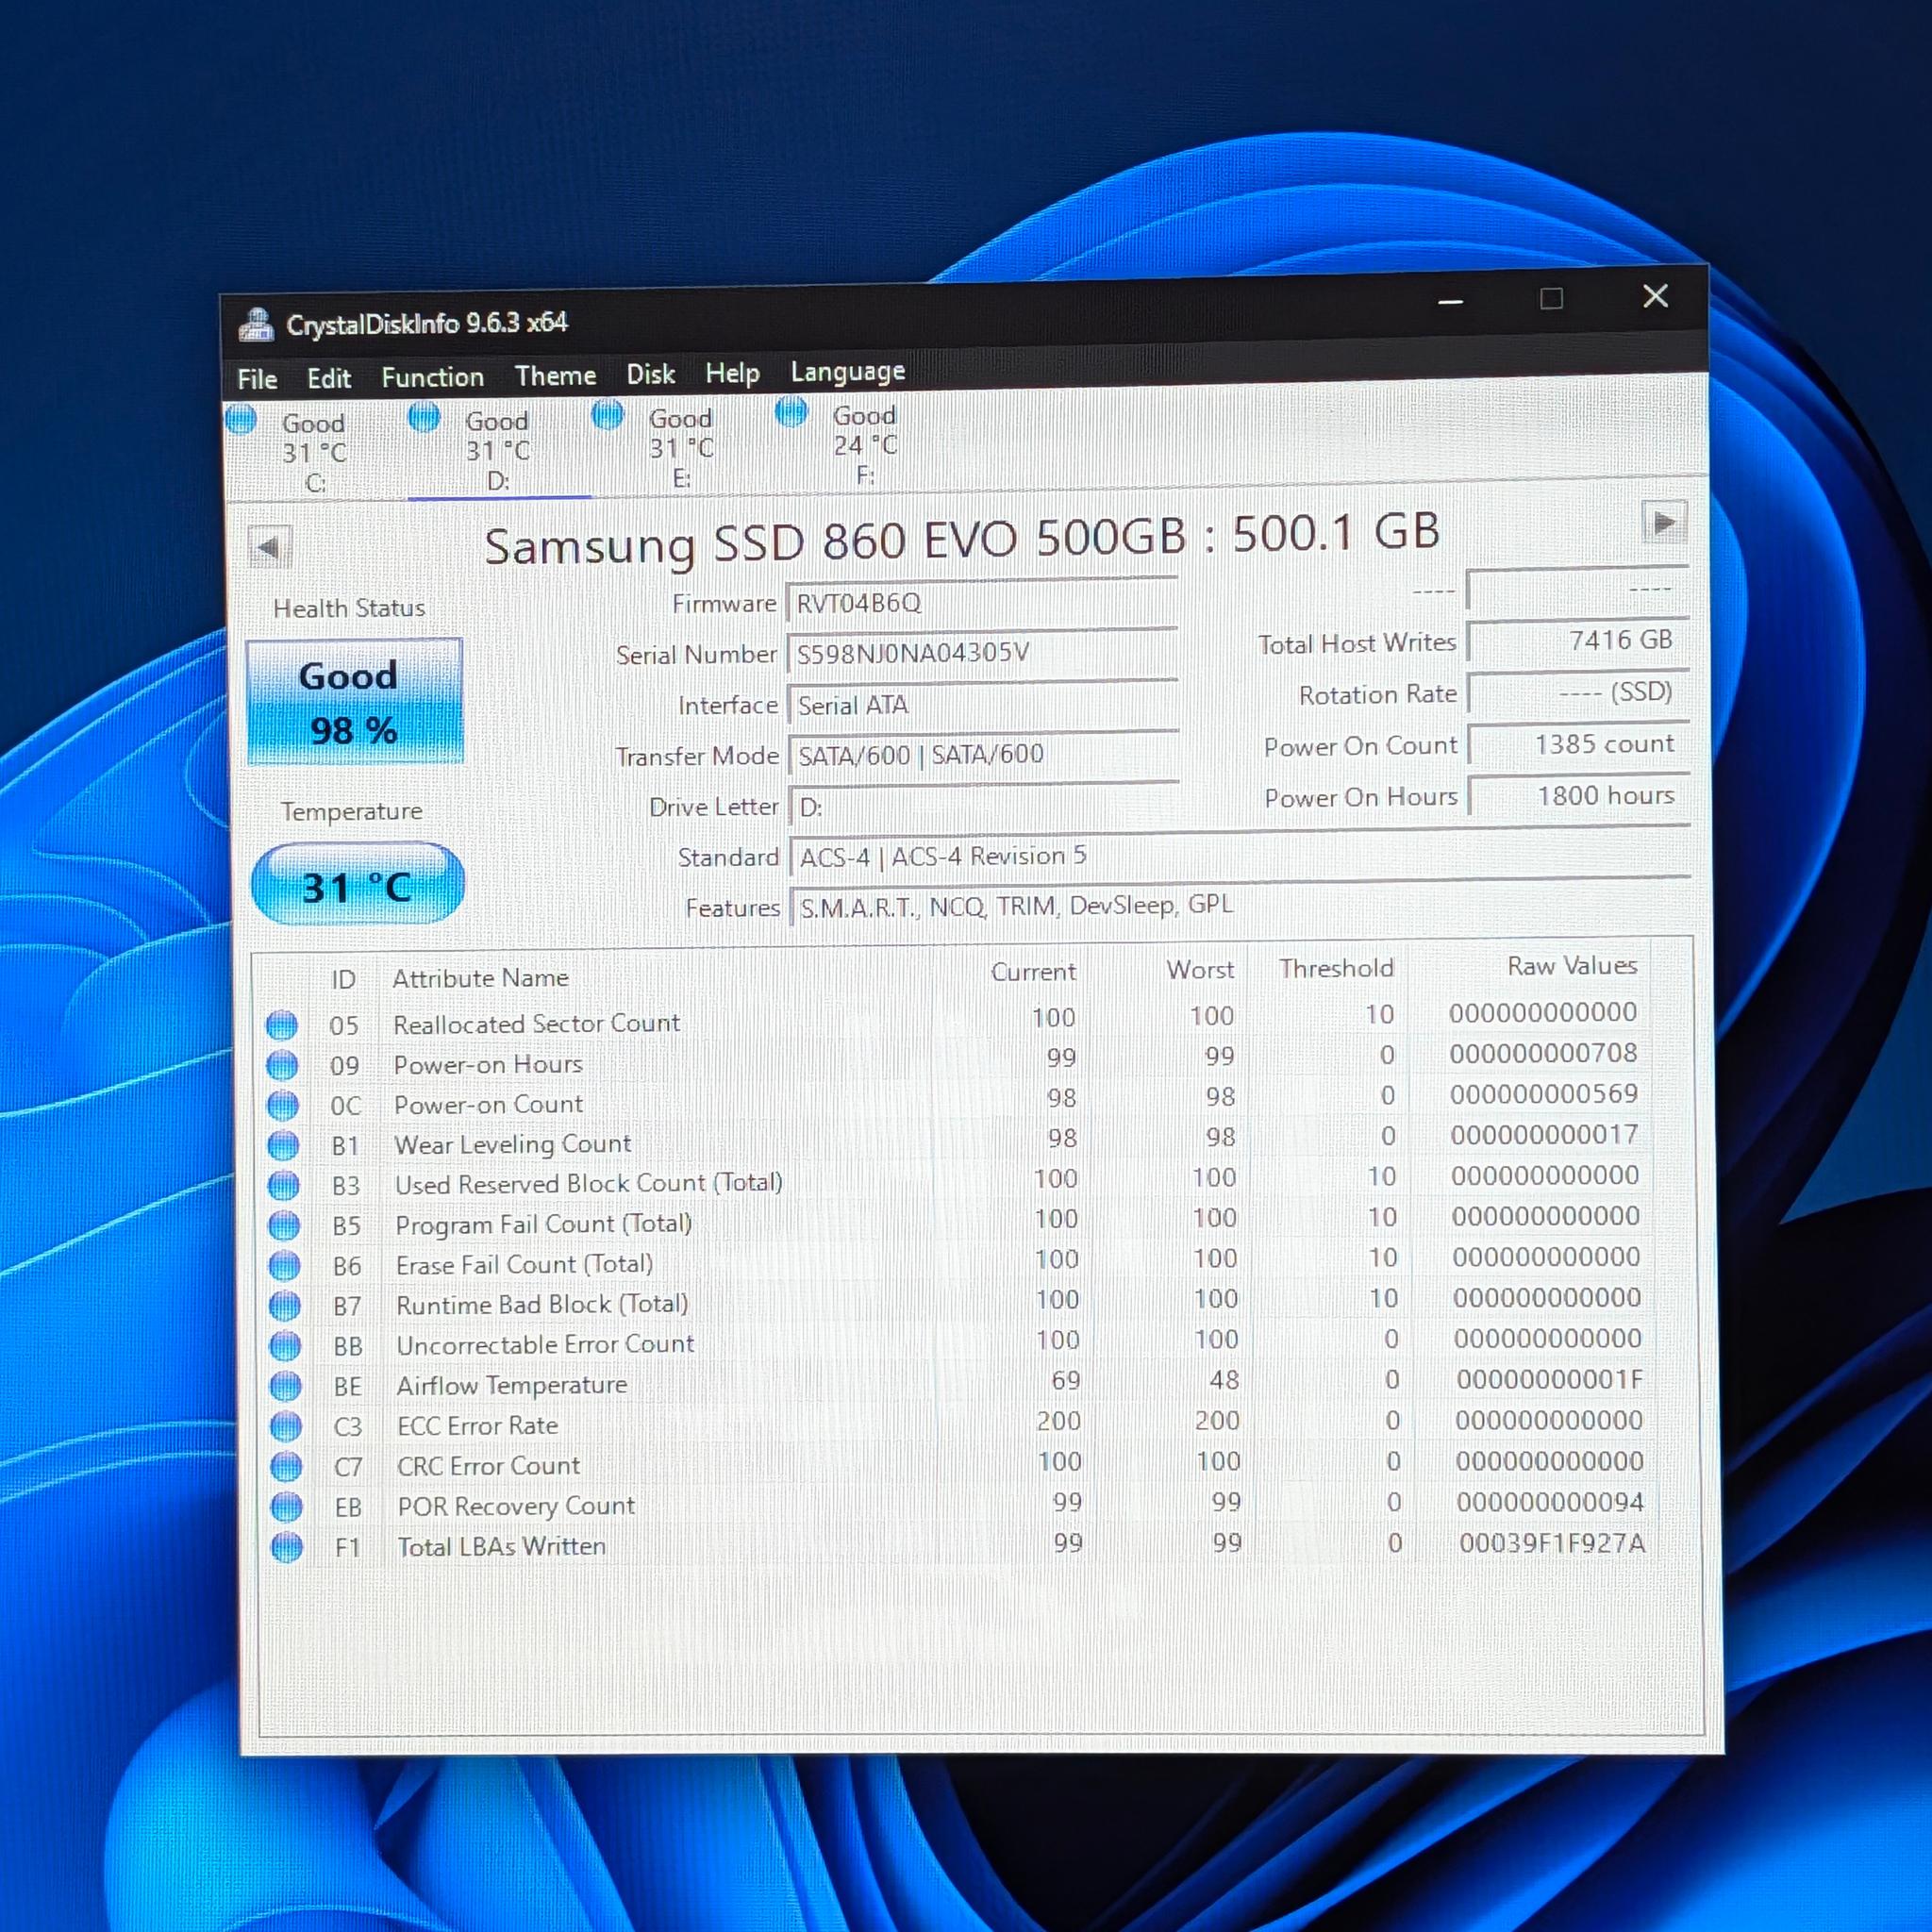Click the 31 °C temperature button
This screenshot has height=1932, width=1932.
(x=357, y=885)
